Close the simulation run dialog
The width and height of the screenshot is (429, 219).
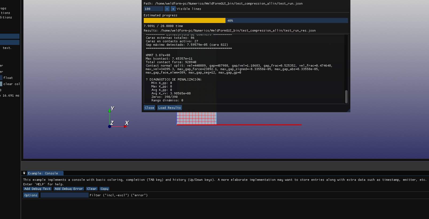coord(149,108)
